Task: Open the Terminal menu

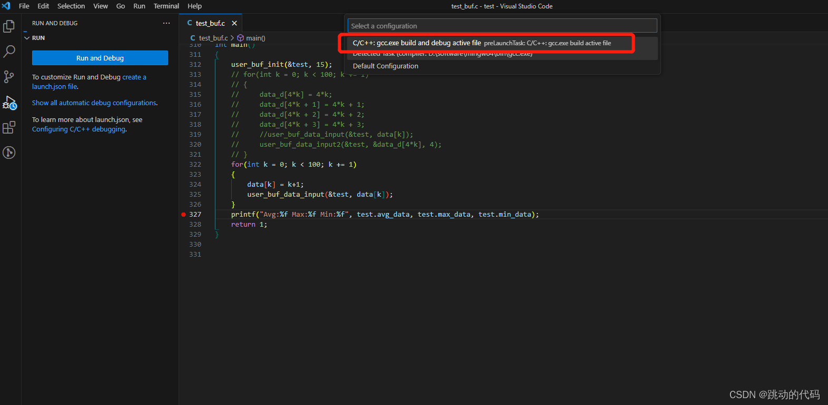Action: pos(166,6)
